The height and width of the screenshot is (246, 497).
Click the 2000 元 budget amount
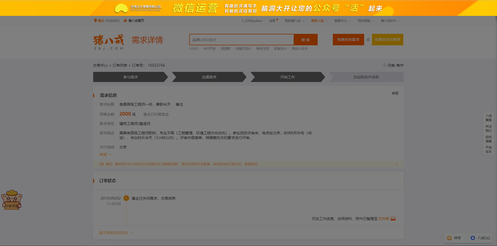[128, 114]
